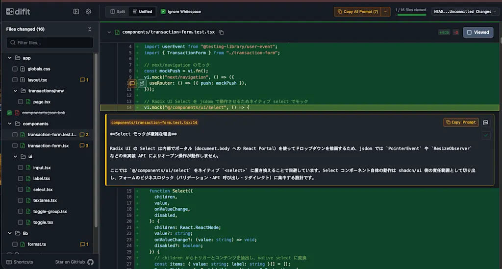The width and height of the screenshot is (502, 269).
Task: Collapse the ui folder
Action: tap(15, 156)
